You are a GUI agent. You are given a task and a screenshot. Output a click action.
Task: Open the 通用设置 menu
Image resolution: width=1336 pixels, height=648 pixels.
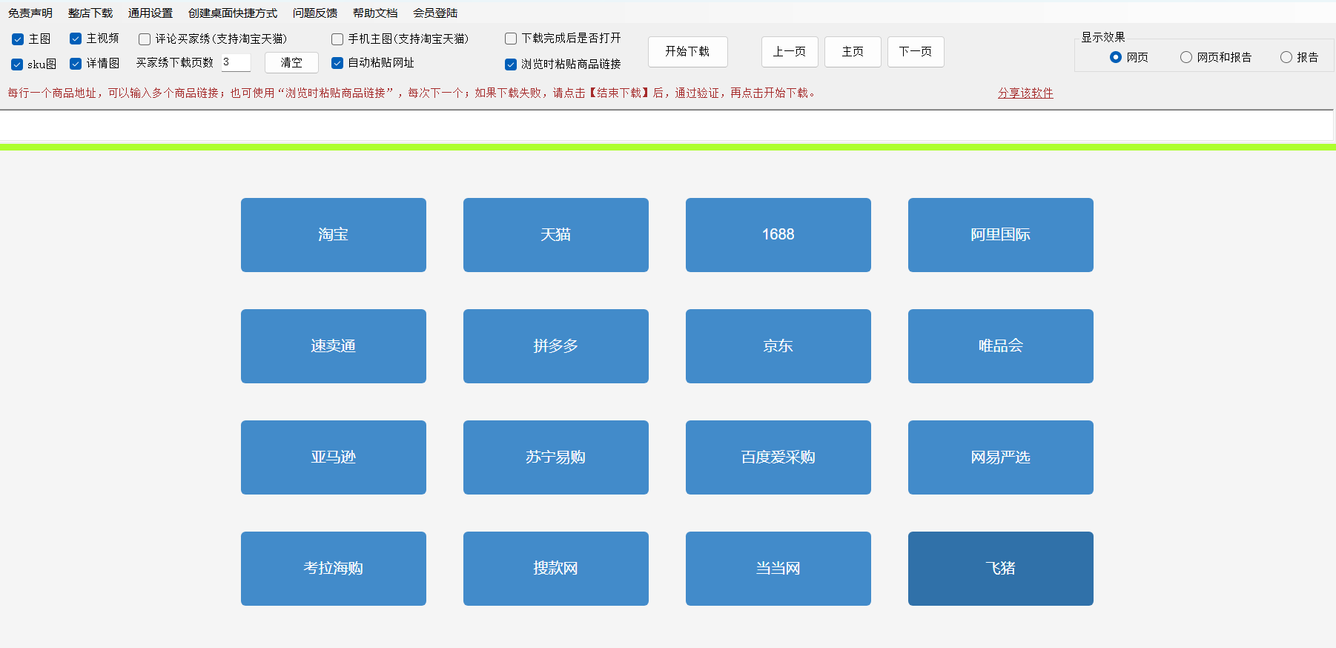pos(150,13)
